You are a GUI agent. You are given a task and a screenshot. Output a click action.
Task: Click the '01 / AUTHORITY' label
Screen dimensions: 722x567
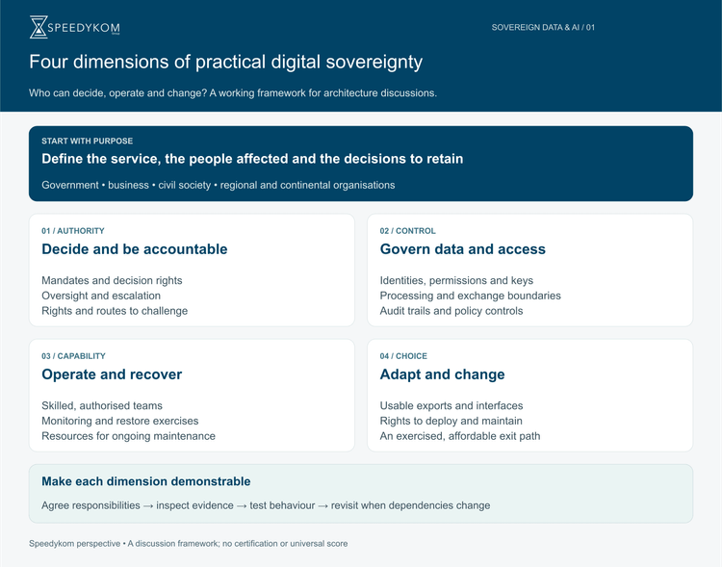point(73,231)
